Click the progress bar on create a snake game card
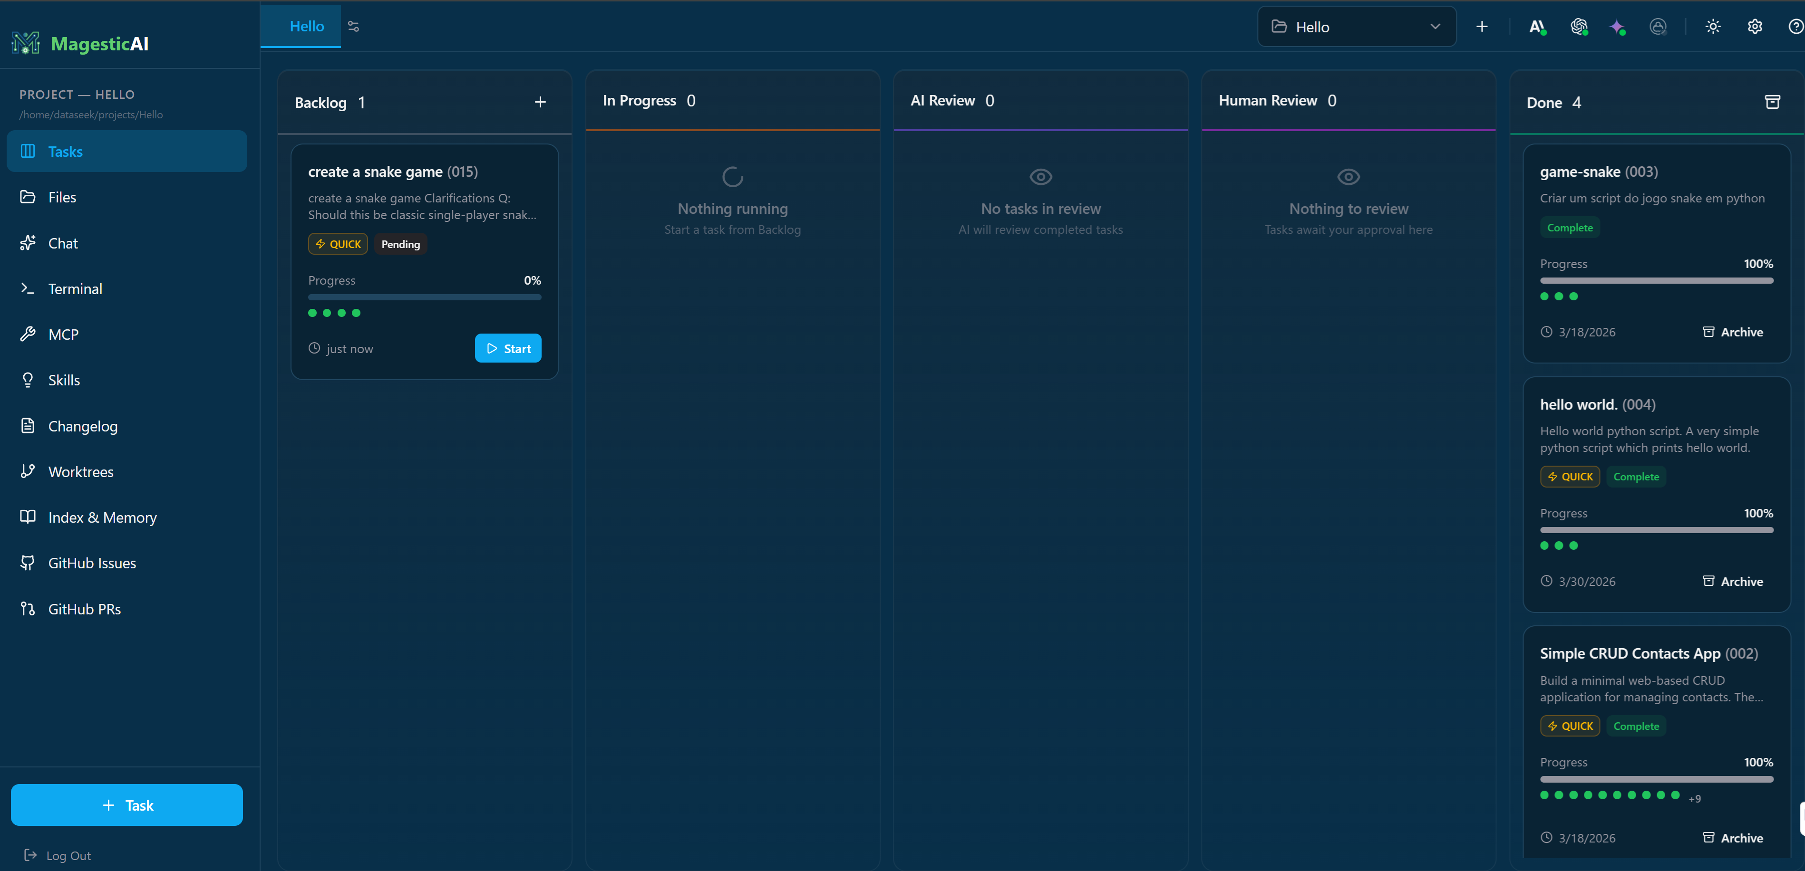 pos(425,297)
